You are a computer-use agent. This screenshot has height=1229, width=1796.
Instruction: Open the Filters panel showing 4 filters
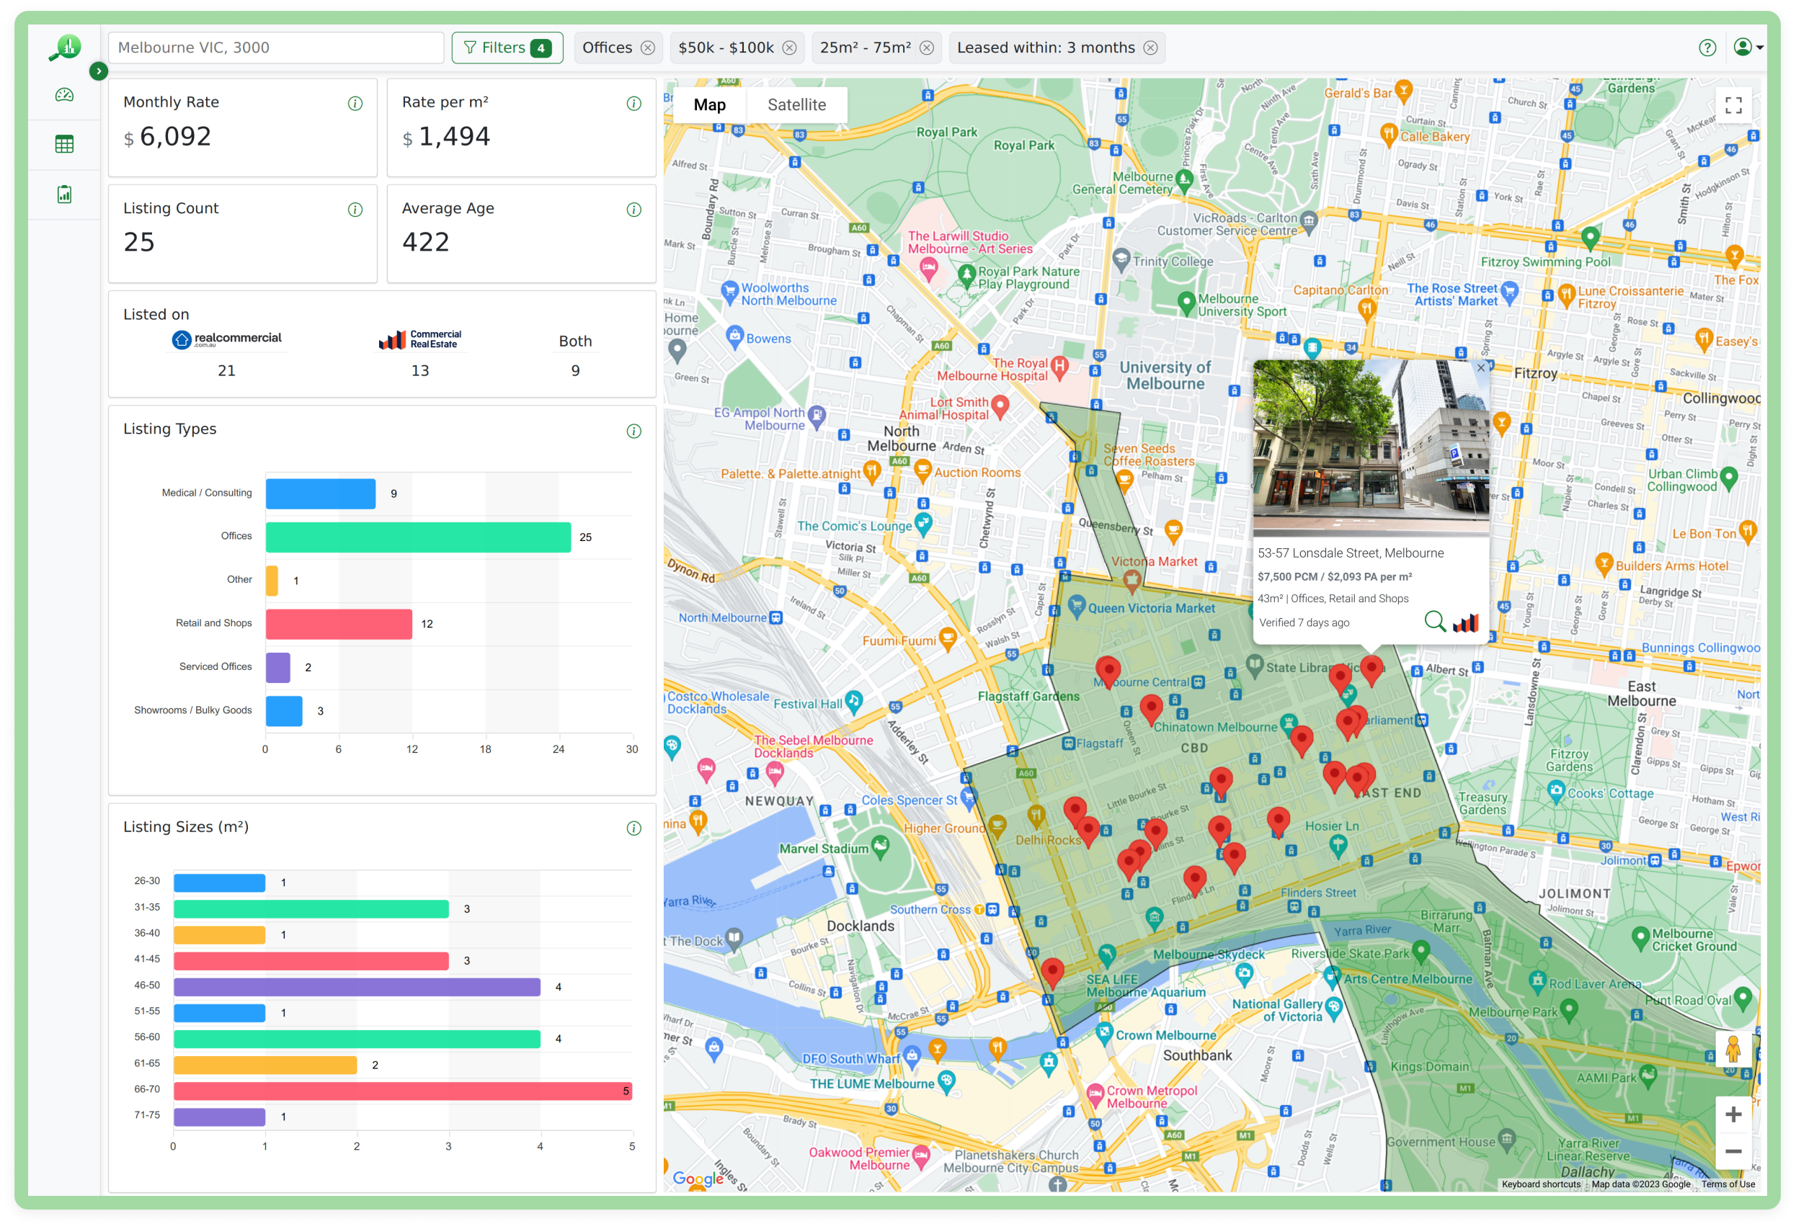coord(507,47)
